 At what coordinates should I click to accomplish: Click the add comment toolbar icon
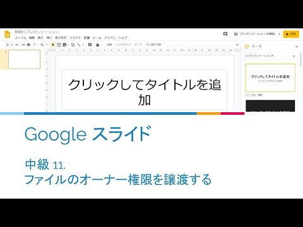pyautogui.click(x=90, y=45)
